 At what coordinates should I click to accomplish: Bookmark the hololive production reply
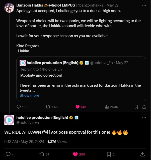point(109,154)
